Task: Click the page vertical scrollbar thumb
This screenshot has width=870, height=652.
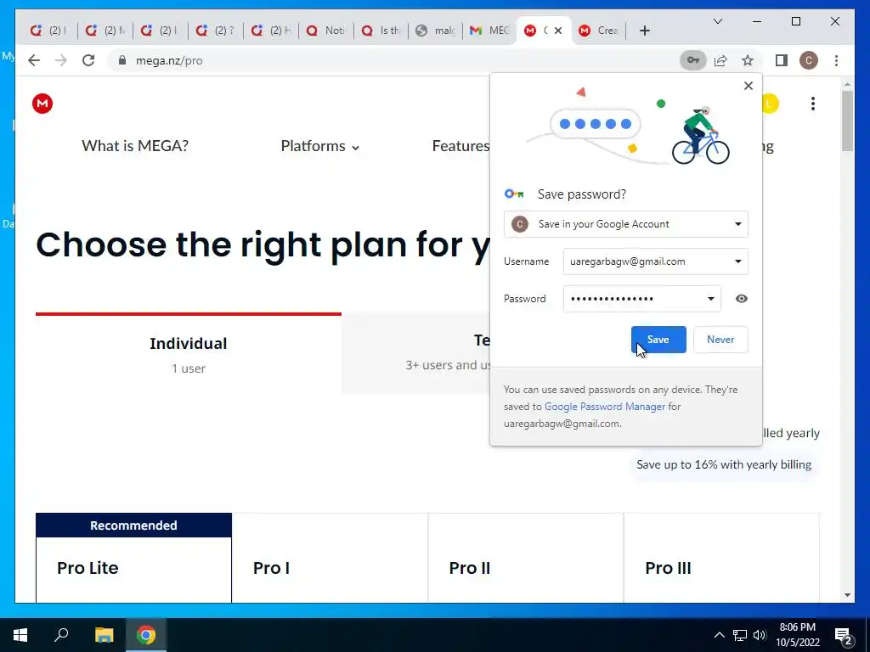Action: pyautogui.click(x=847, y=121)
